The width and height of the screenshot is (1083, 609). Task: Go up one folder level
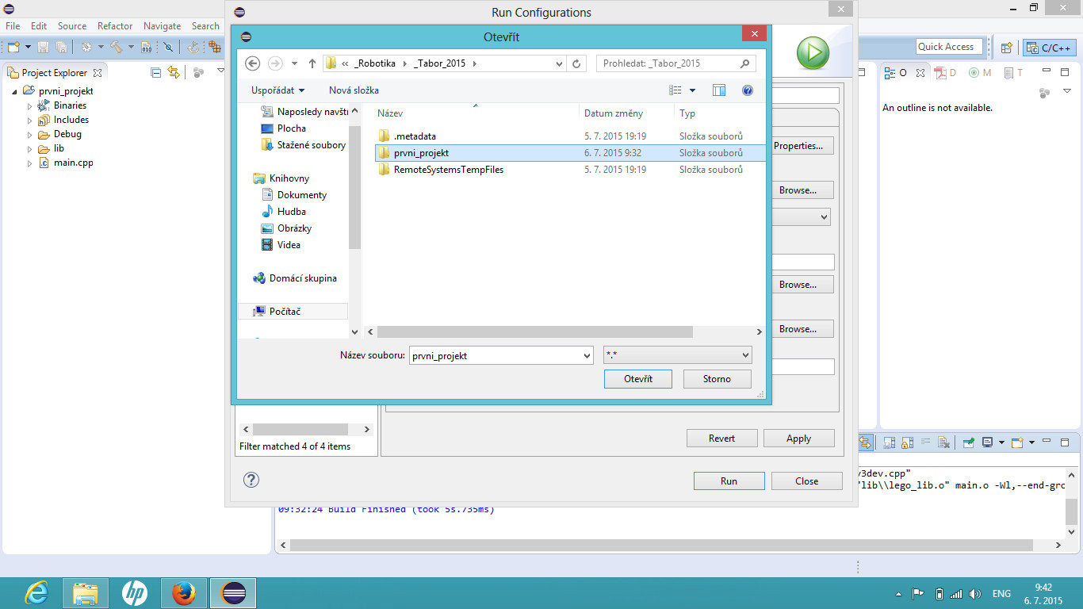tap(312, 63)
